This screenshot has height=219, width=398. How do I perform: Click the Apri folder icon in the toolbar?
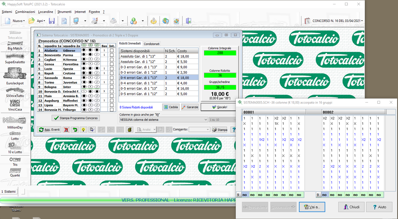pos(32,21)
